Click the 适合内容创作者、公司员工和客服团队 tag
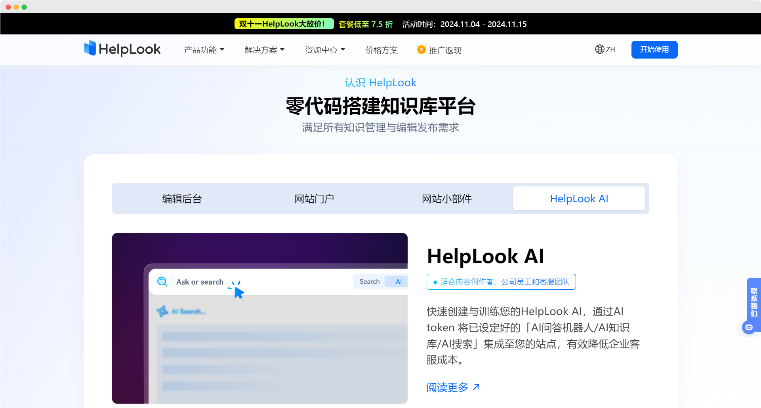Viewport: 761px width, 408px height. pos(501,282)
